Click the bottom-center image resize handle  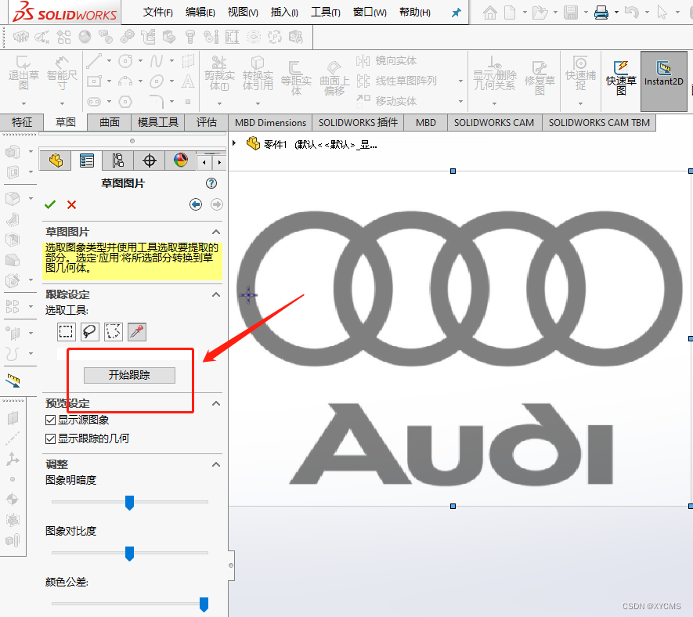pyautogui.click(x=453, y=506)
